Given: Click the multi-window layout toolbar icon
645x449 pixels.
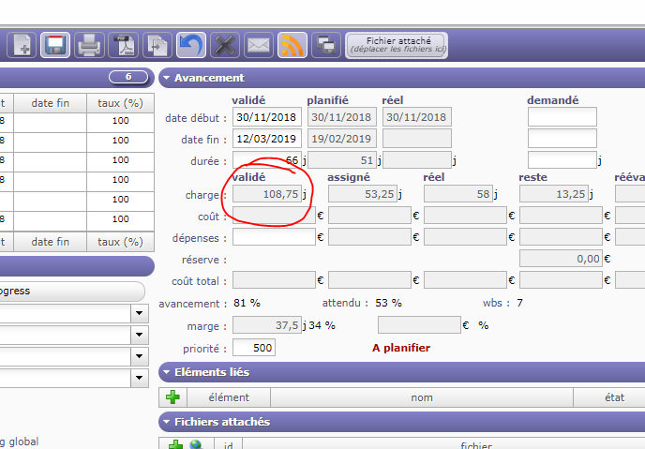Looking at the screenshot, I should 325,44.
